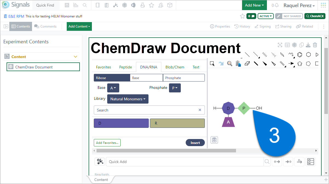Image resolution: width=329 pixels, height=184 pixels.
Task: Select the cyclohexane ring tool
Action: point(308,55)
